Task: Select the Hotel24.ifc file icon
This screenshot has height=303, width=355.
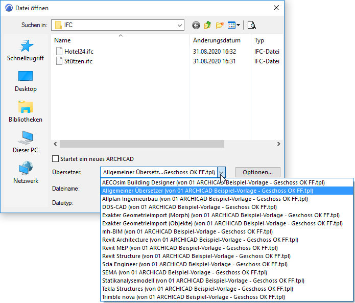Action: pos(59,52)
